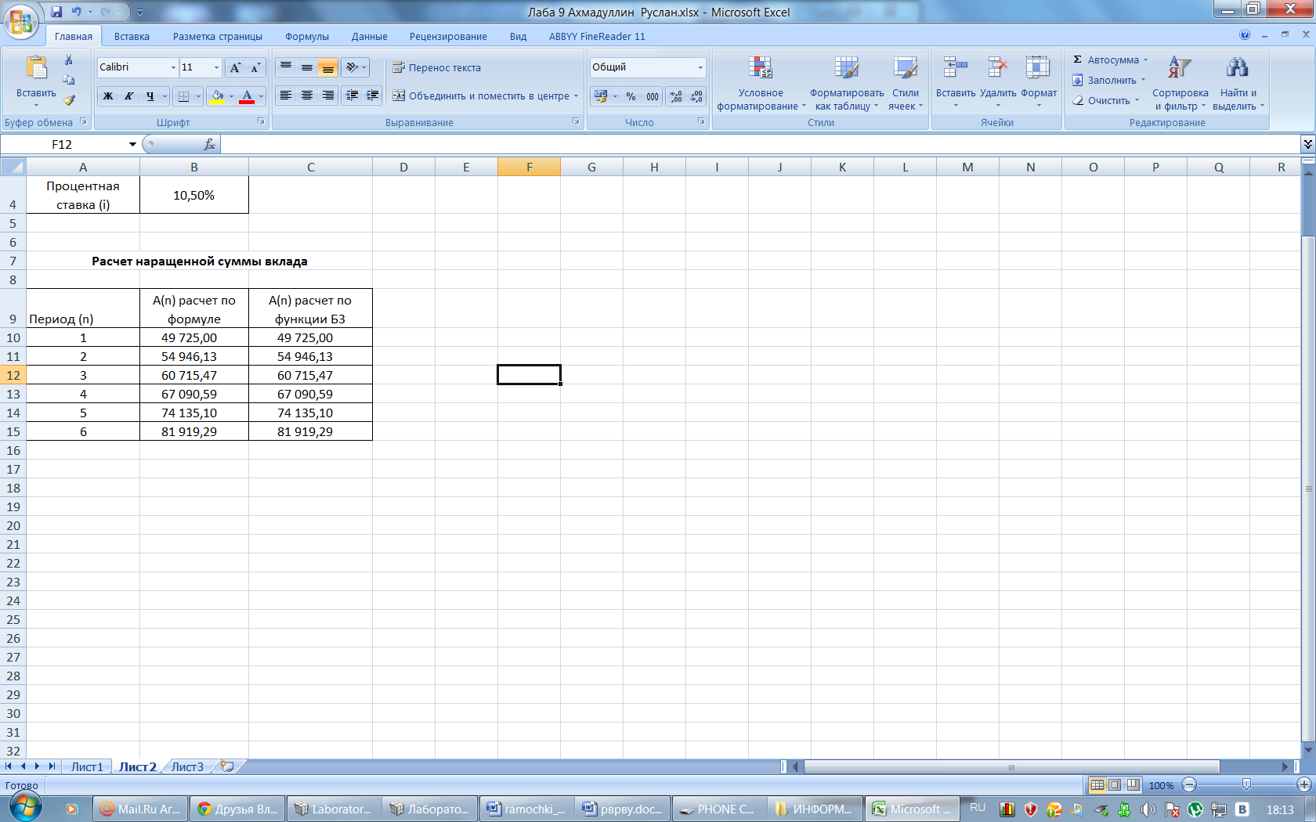This screenshot has height=822, width=1316.
Task: Apply the red font color swatch
Action: [x=247, y=96]
